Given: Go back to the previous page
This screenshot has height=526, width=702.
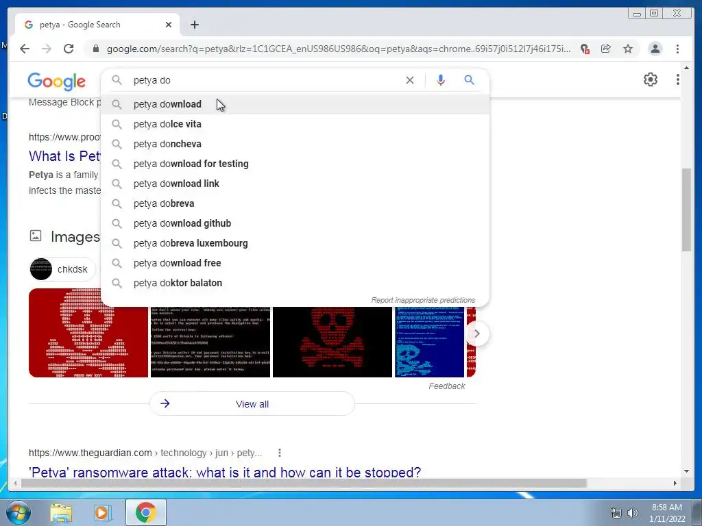Looking at the screenshot, I should pyautogui.click(x=25, y=49).
